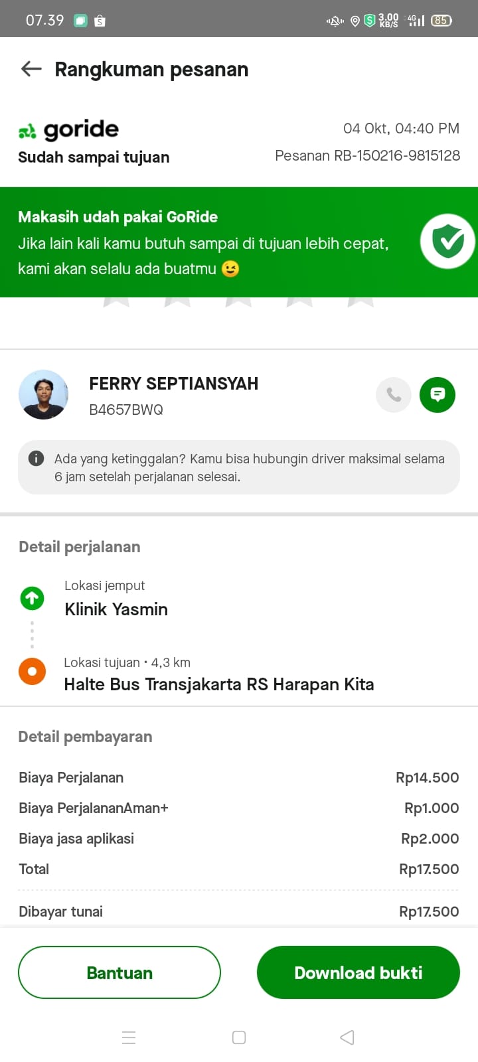
Task: Tap the green pickup location icon
Action: point(32,598)
